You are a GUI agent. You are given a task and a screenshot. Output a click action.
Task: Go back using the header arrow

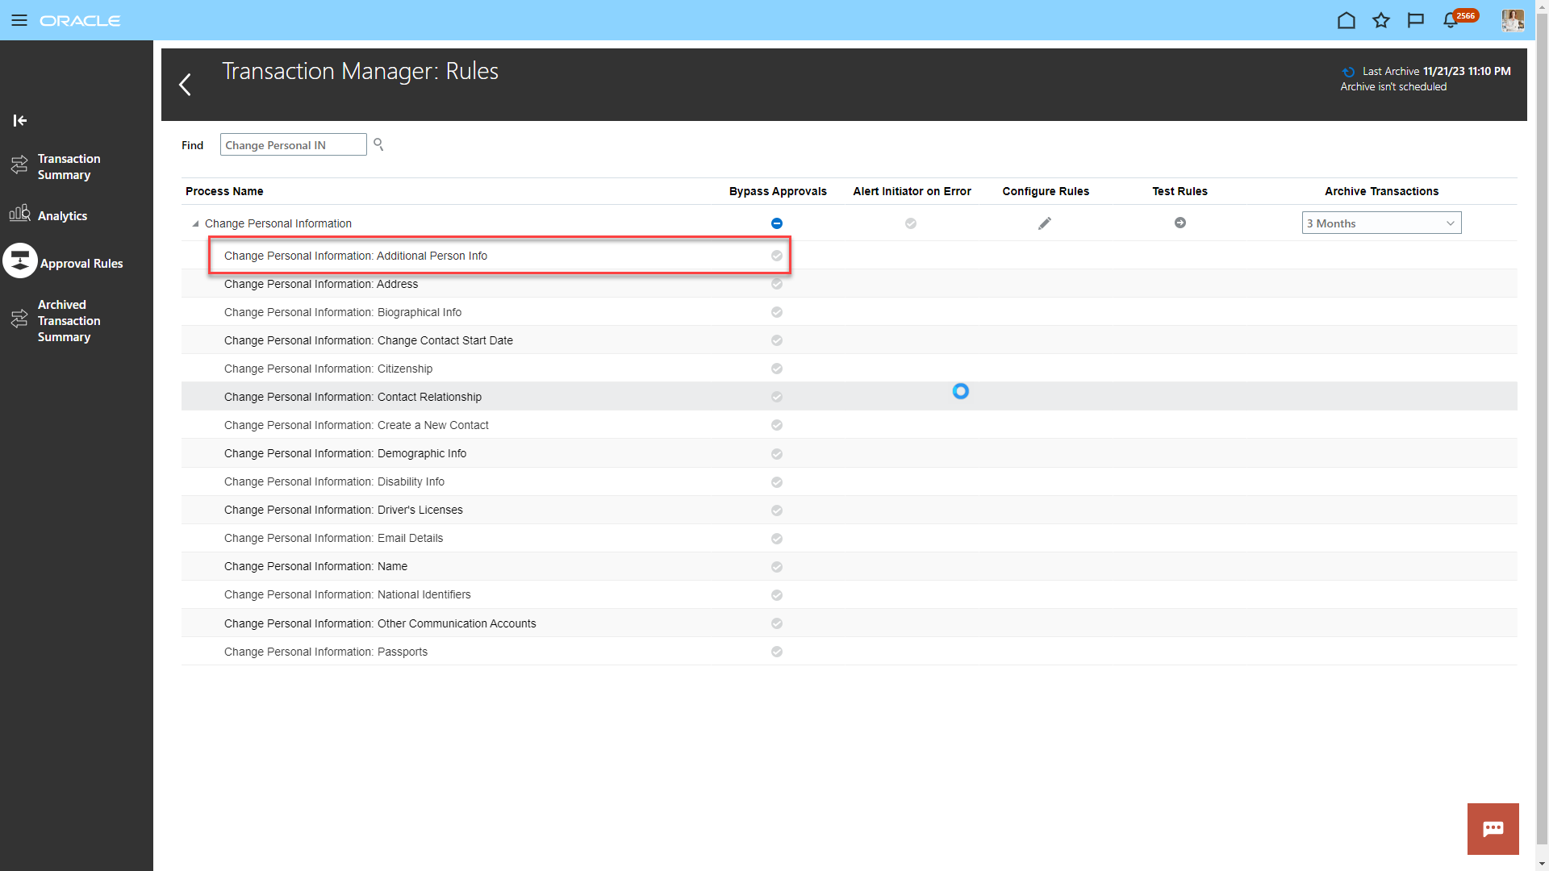(186, 85)
